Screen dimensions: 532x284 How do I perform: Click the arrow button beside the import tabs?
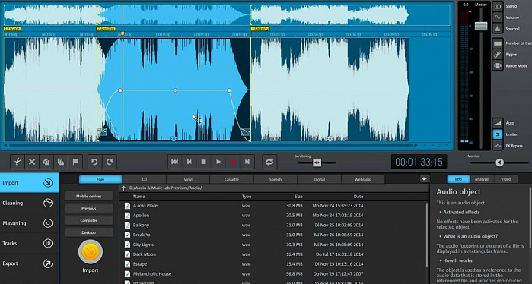point(425,178)
